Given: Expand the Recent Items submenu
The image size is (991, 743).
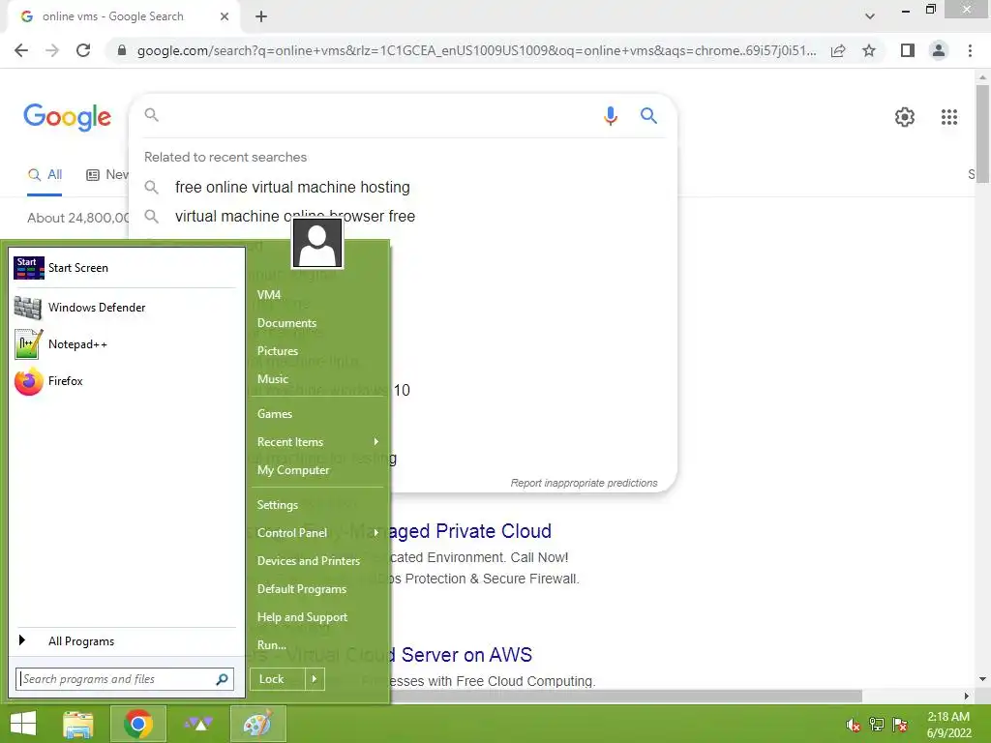Looking at the screenshot, I should tap(317, 441).
